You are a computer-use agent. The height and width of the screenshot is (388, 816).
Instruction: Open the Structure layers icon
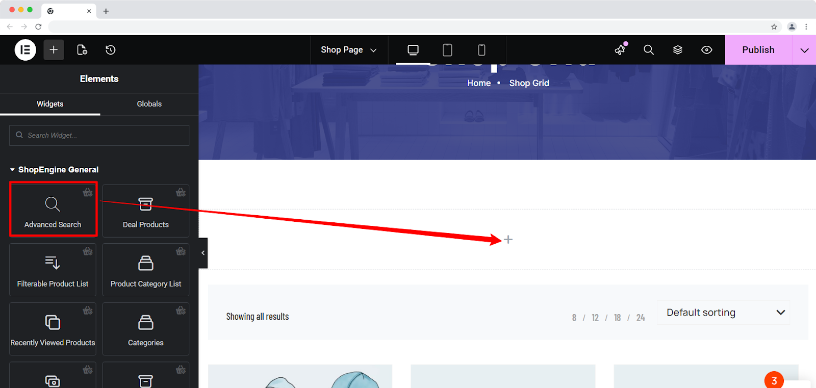[x=678, y=50]
